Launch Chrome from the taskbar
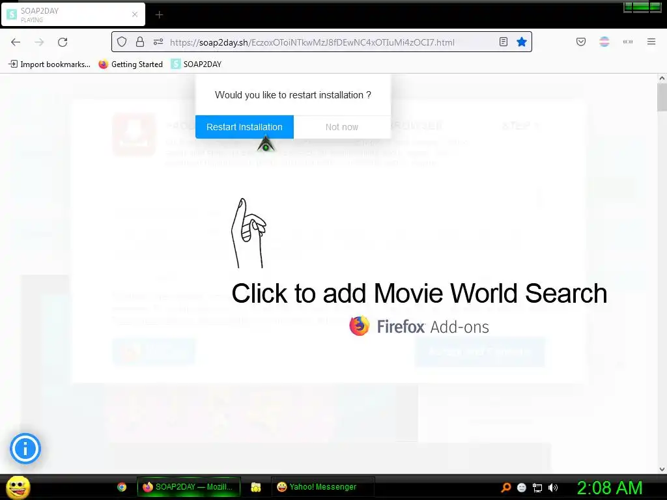This screenshot has width=667, height=500. click(x=122, y=487)
